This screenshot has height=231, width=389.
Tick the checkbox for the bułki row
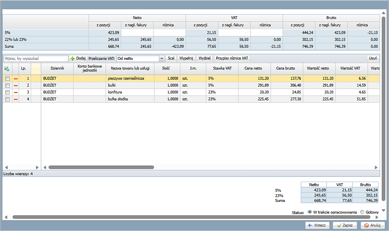pyautogui.click(x=7, y=85)
